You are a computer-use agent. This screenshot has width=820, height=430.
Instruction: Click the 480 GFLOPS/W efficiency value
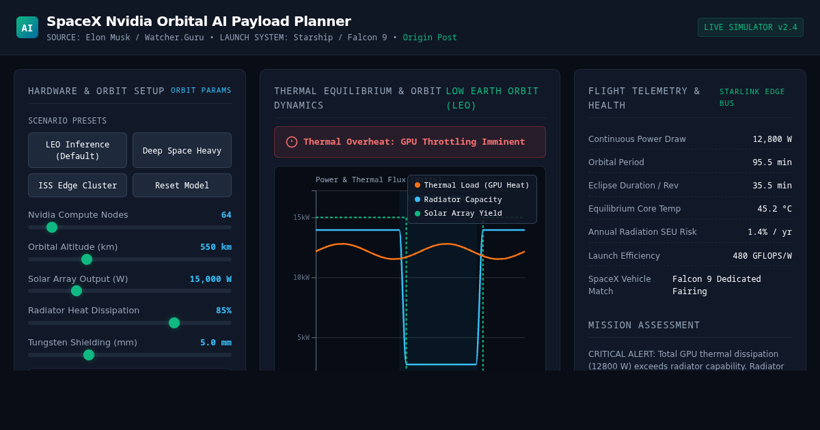pos(763,256)
